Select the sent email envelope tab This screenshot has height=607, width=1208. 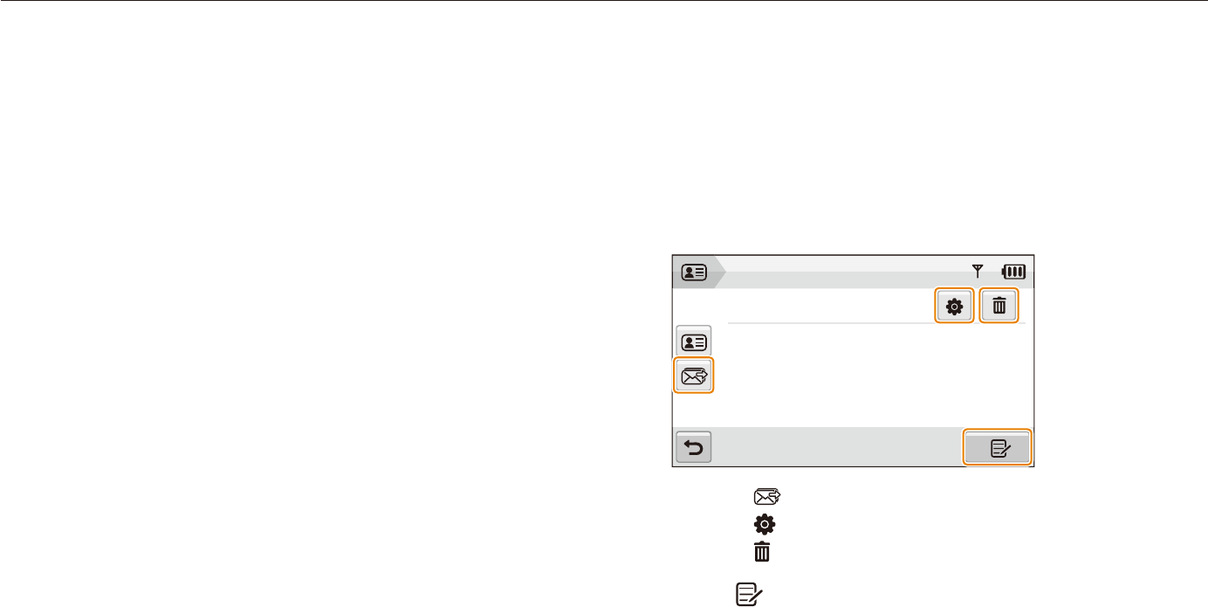(695, 376)
